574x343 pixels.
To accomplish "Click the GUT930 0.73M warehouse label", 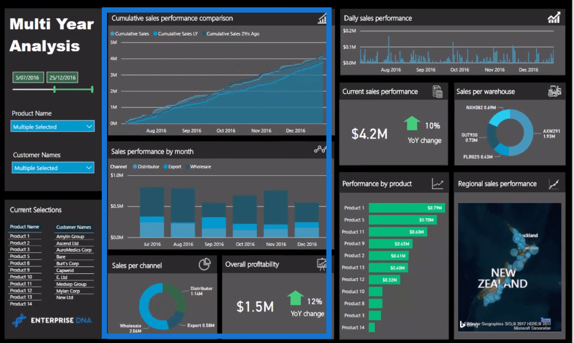I will pyautogui.click(x=469, y=137).
